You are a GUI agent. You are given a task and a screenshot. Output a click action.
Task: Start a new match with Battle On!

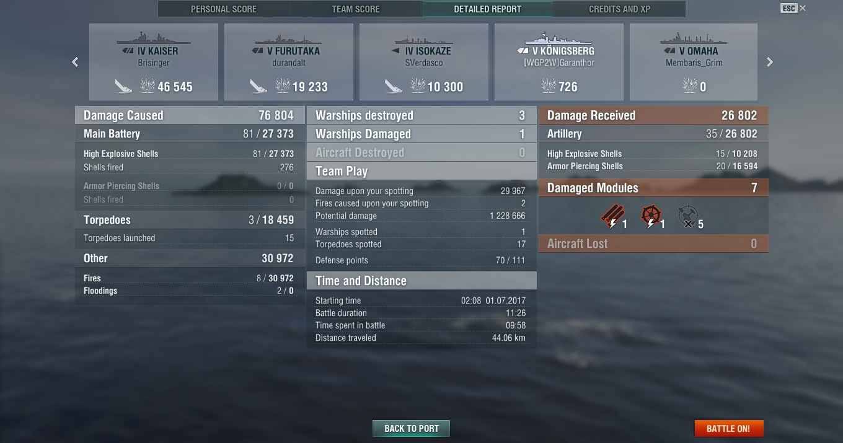click(728, 428)
